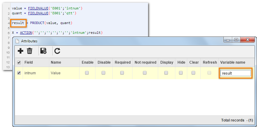Check the Clear option for intnum
The height and width of the screenshot is (127, 257).
193,73
